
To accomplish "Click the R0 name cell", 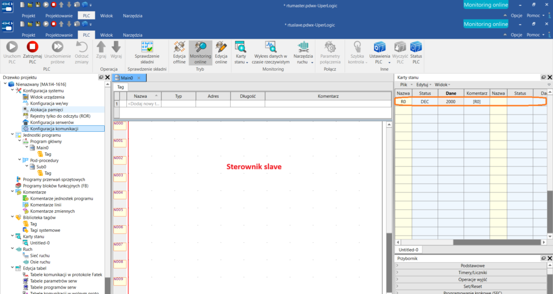I will click(x=403, y=102).
